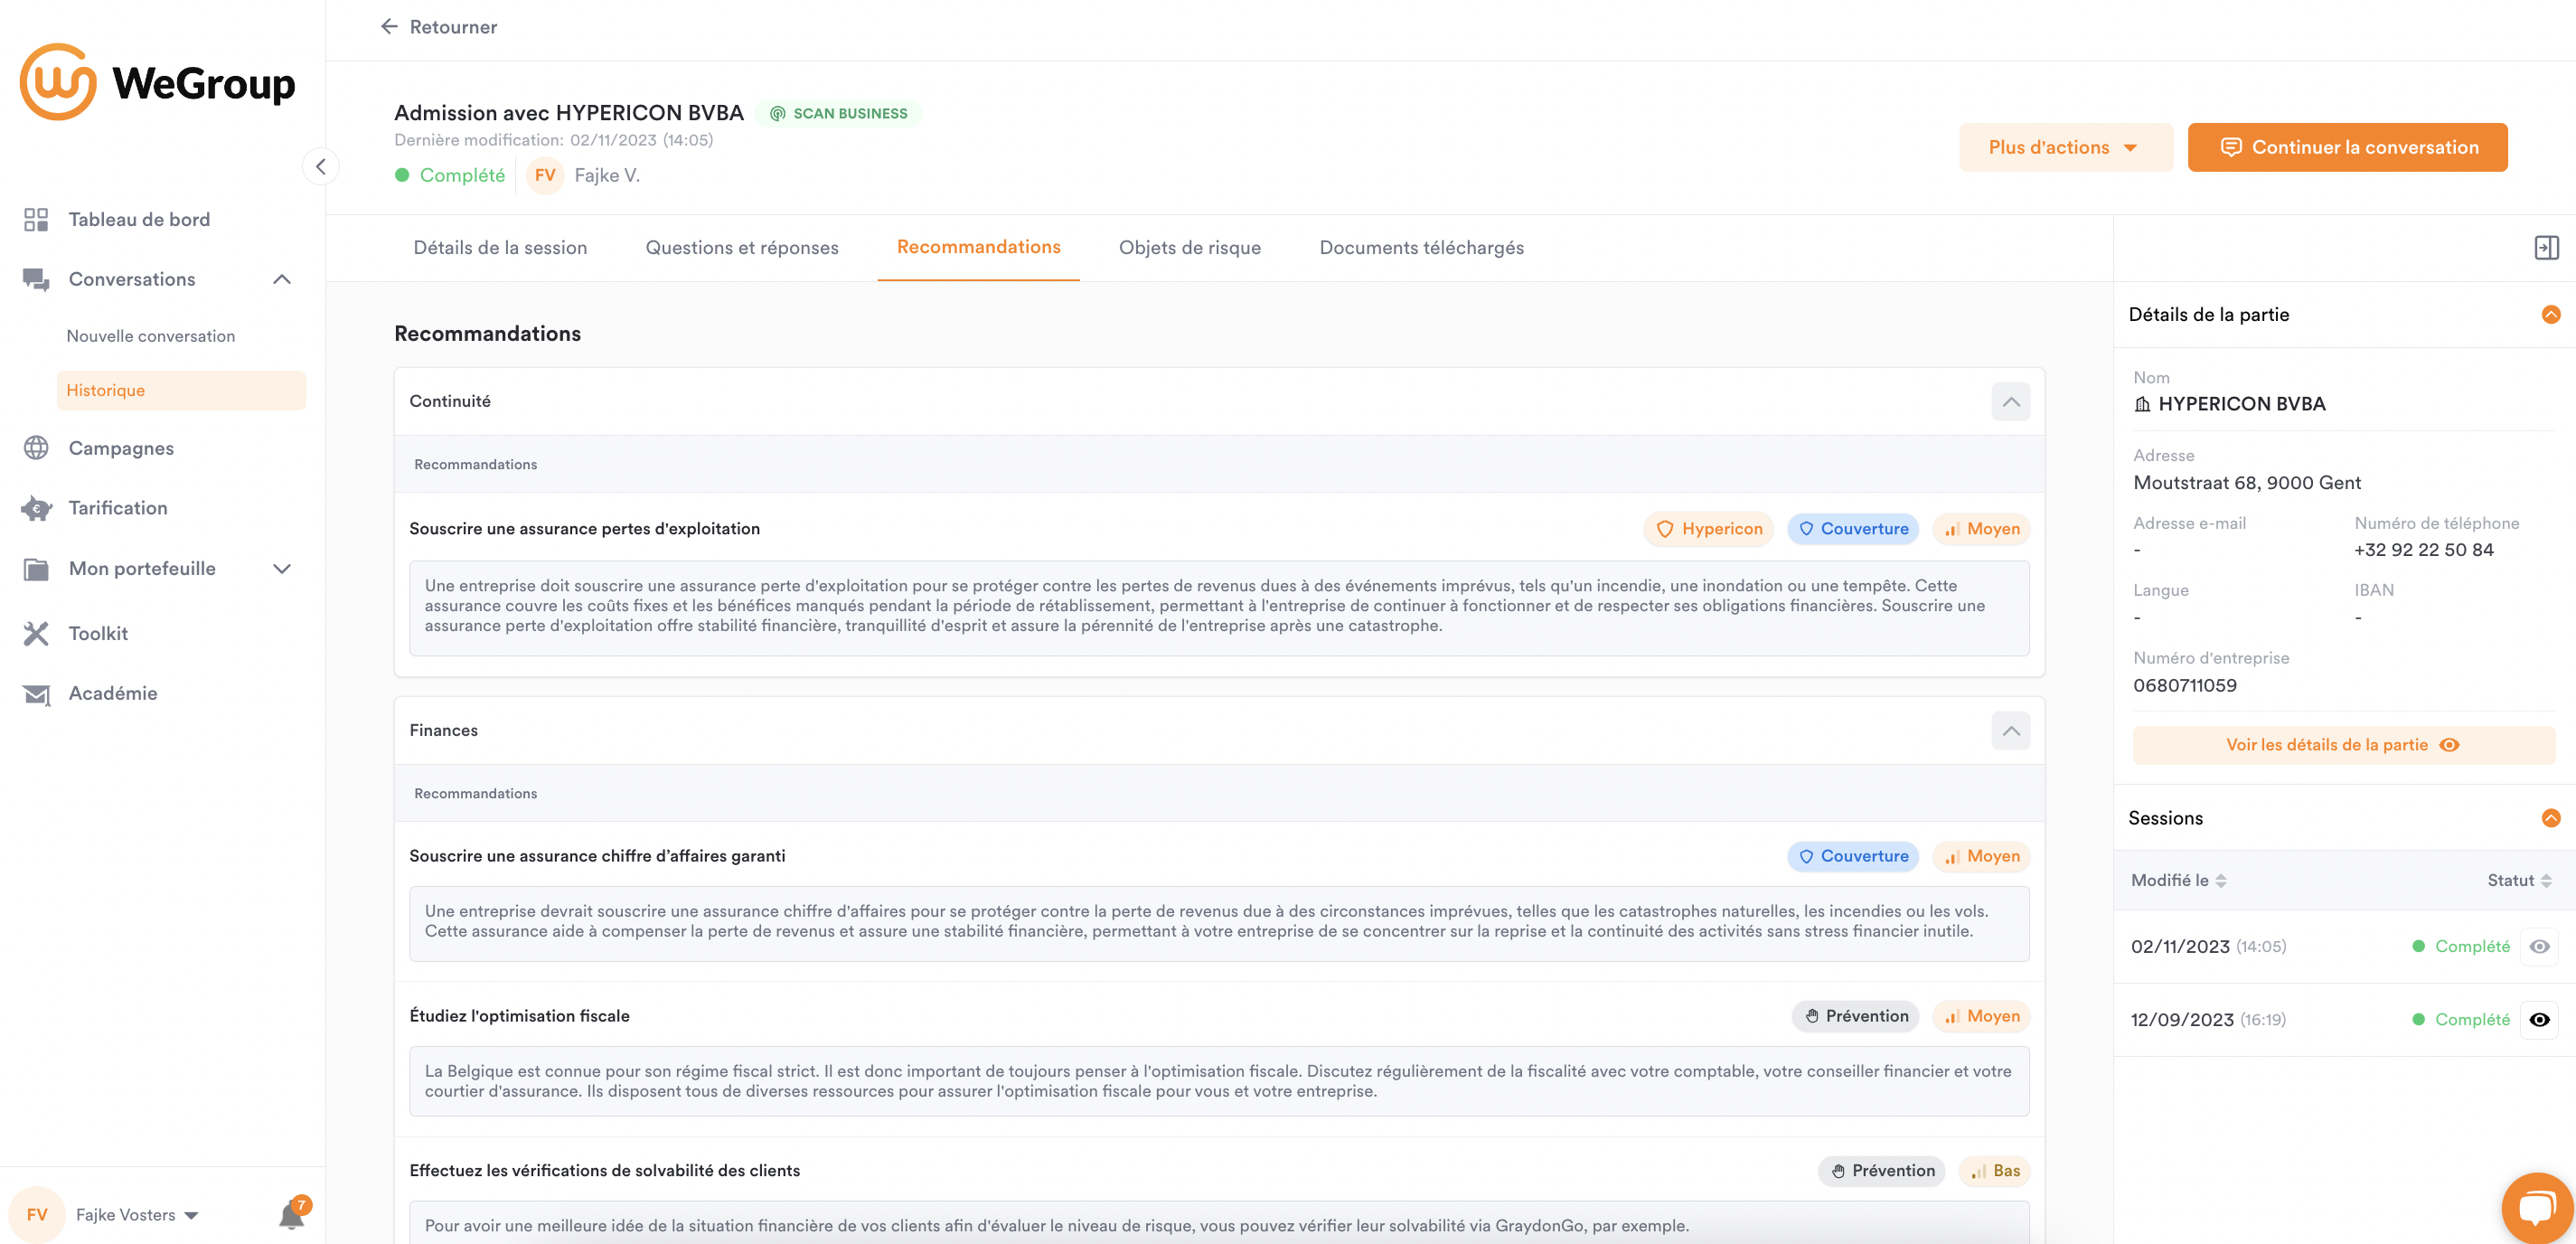Click Souscrire une assurance pertes d'exploitation title

(x=584, y=528)
